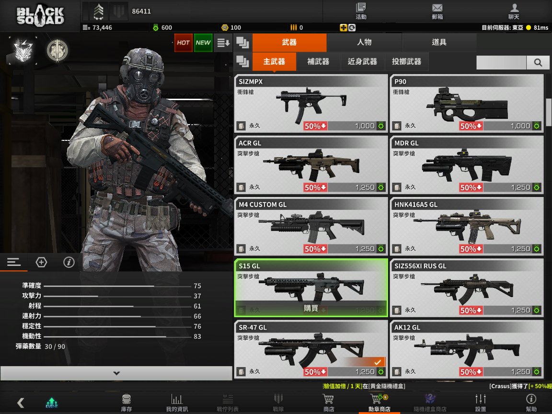552x414 pixels.
Task: Click the stacked squares icon beside 主武器 tab
Action: (242, 62)
